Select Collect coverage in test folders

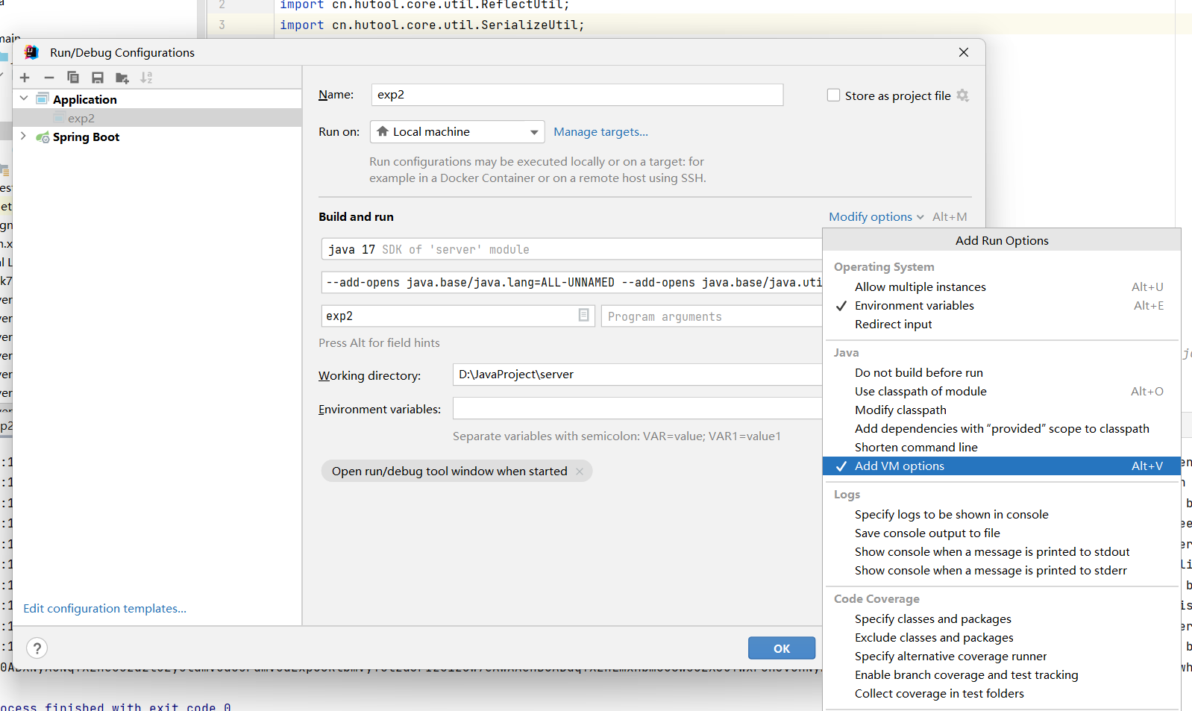pyautogui.click(x=1001, y=694)
